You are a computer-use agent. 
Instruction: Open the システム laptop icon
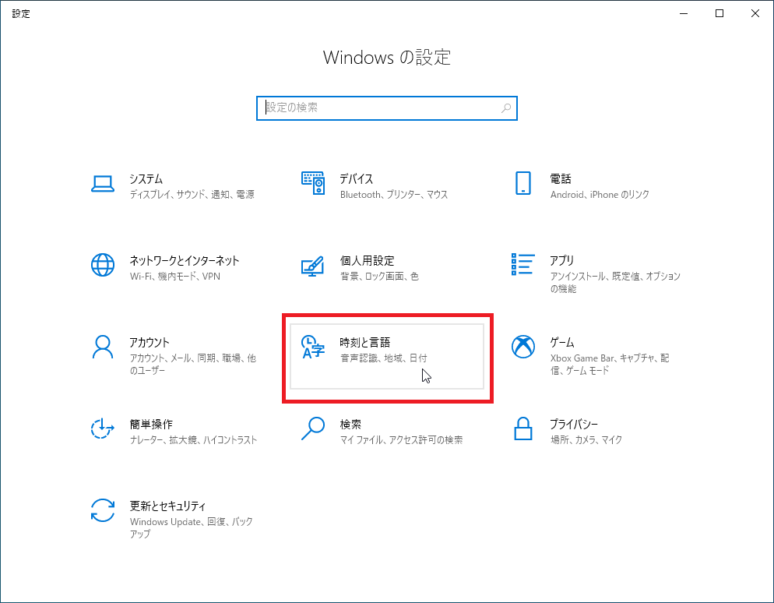click(103, 184)
